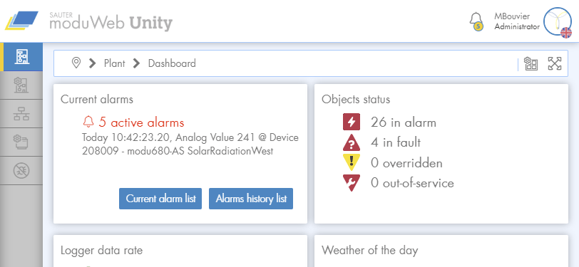The width and height of the screenshot is (579, 267).
Task: Click the MBouvier user avatar
Action: (x=558, y=22)
